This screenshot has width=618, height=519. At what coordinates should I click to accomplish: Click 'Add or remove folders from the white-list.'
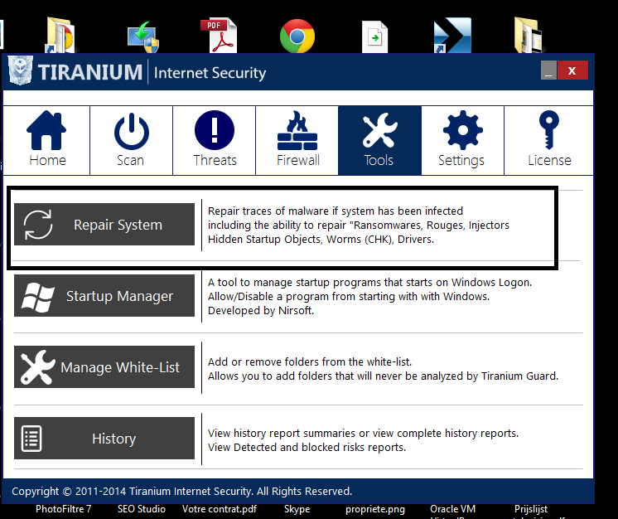pos(310,362)
